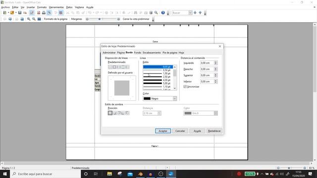Click the Full Screen icon in preview toolbar
Image resolution: width=317 pixels, height=178 pixels.
[39, 19]
